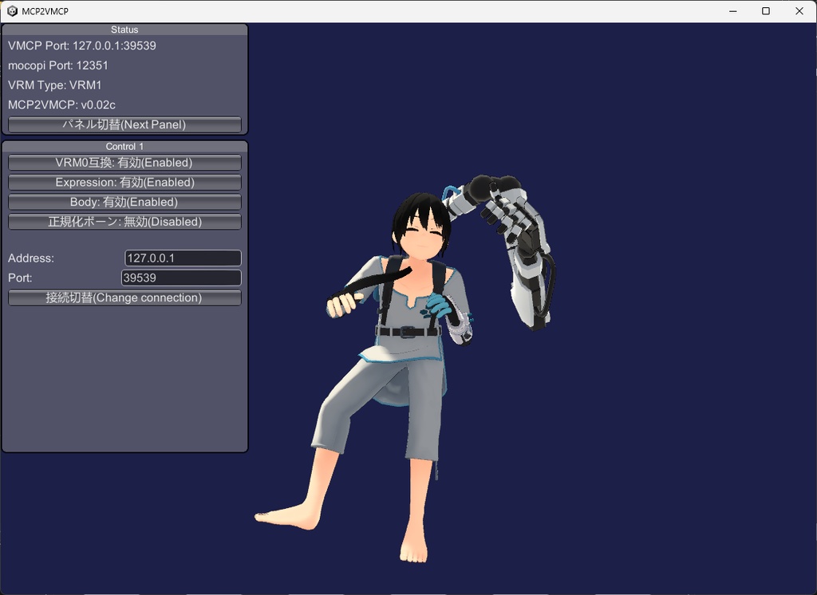This screenshot has height=595, width=817.
Task: Minimize the MCP2VMCP window
Action: (x=732, y=11)
